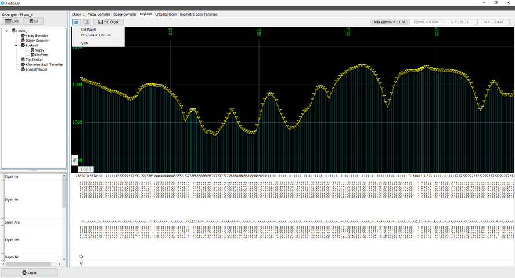Select the Yüzey node in the tree
Screen dimensions: 515x278
pos(39,50)
